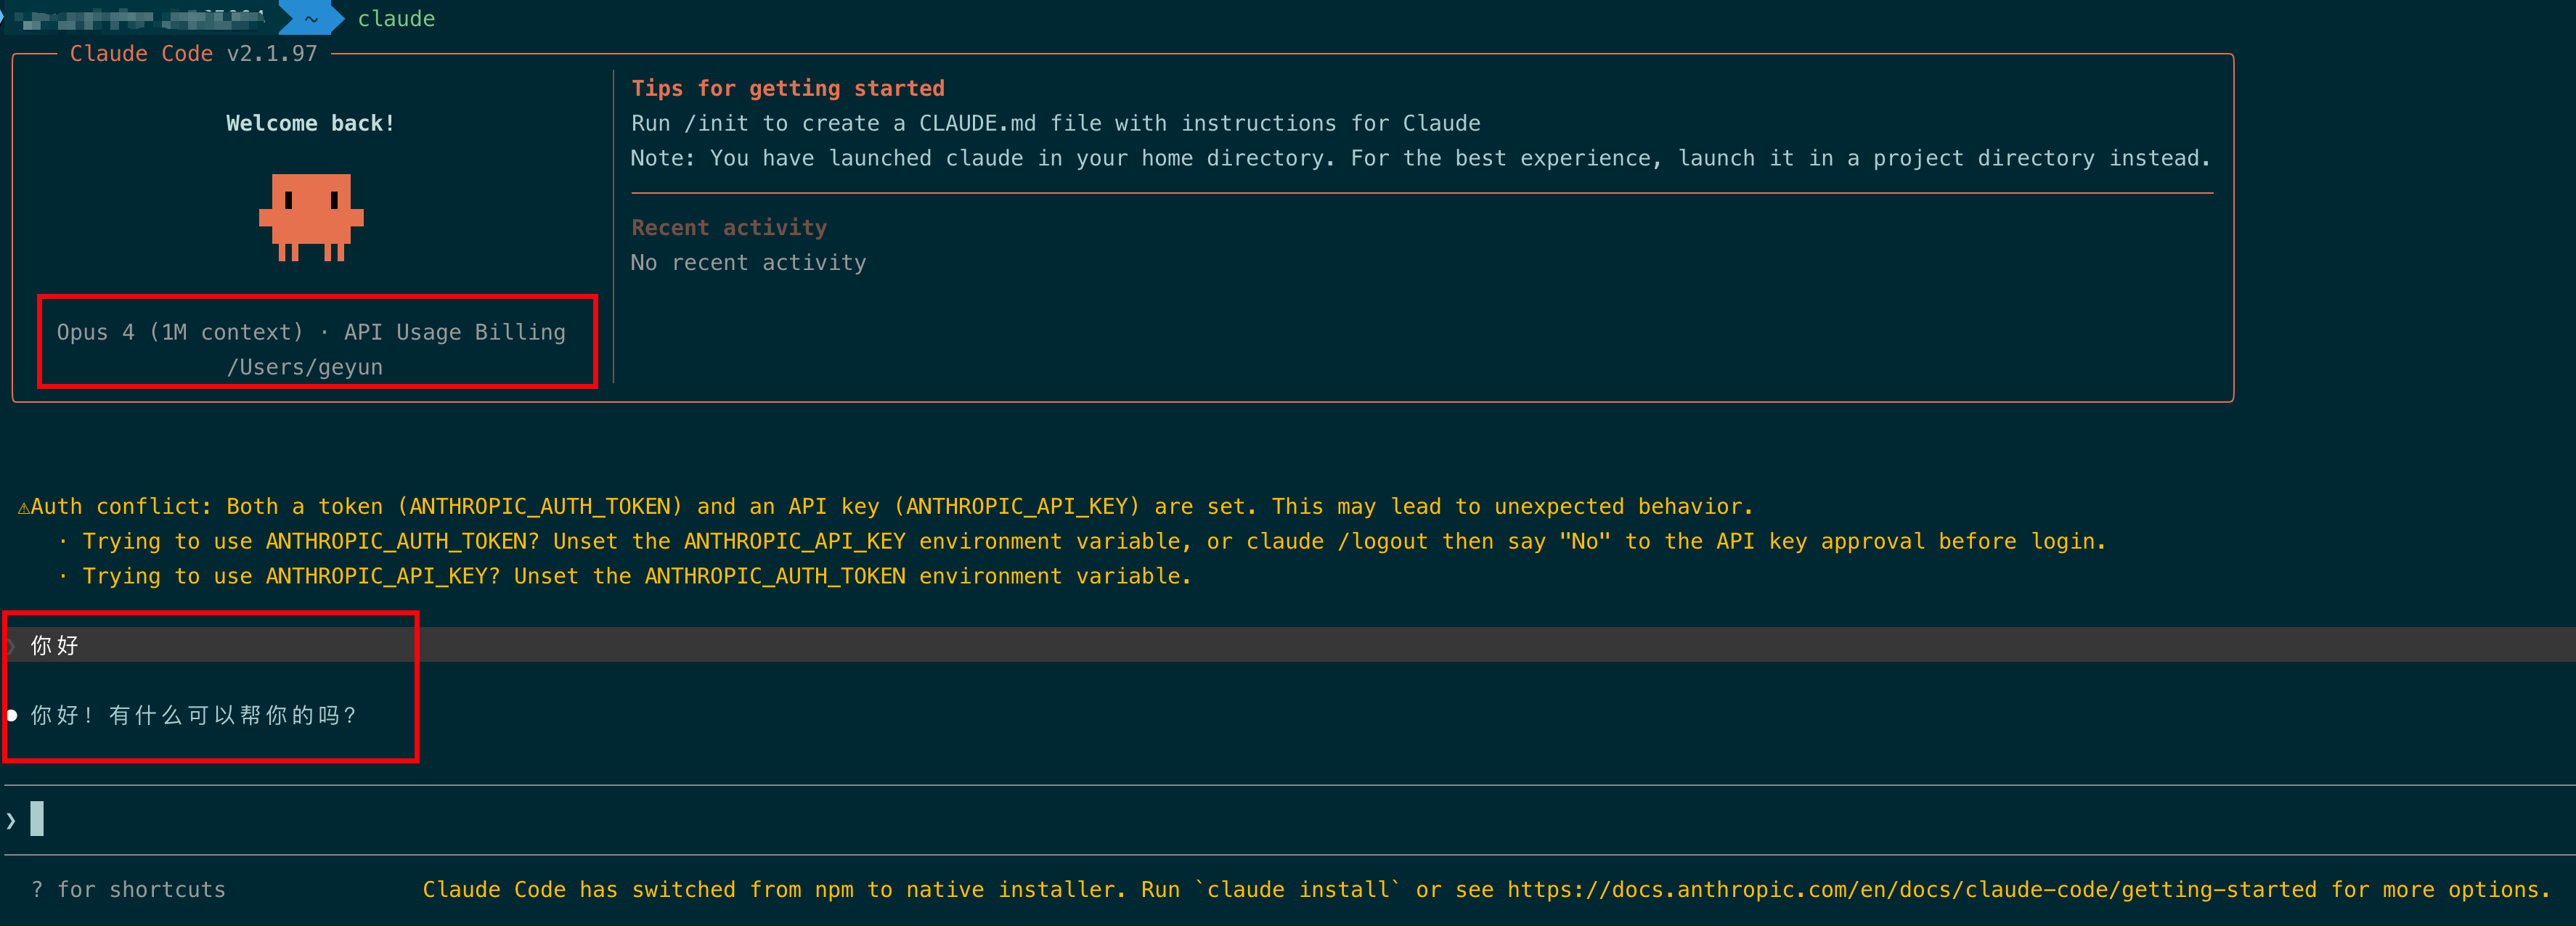Click the yellow auth conflict warning triangle
This screenshot has height=926, width=2576.
click(x=23, y=508)
